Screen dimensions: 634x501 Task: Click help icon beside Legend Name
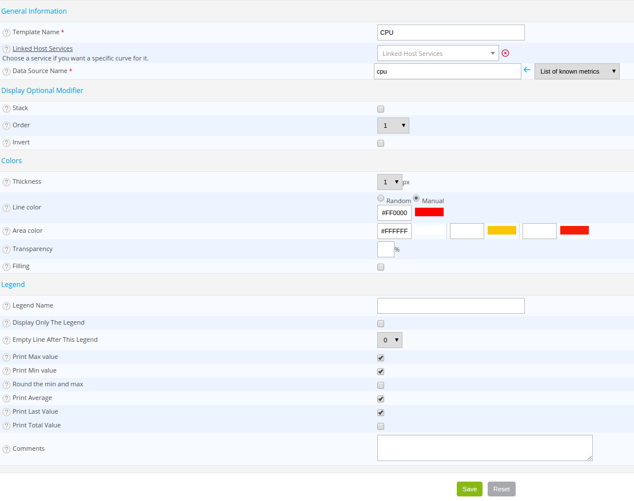click(x=6, y=306)
